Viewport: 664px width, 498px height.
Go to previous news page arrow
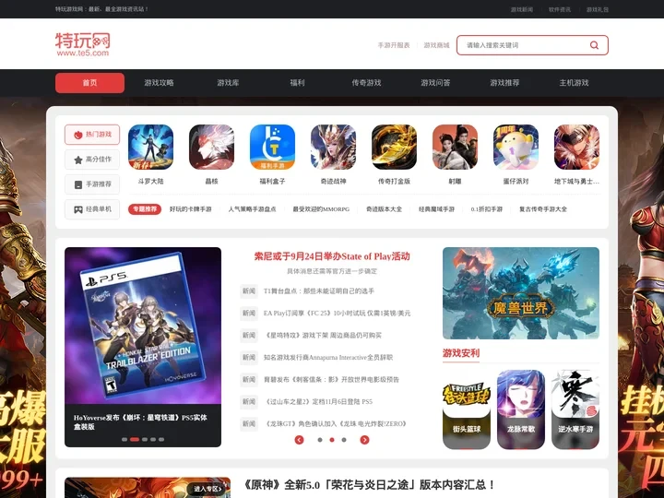[299, 440]
